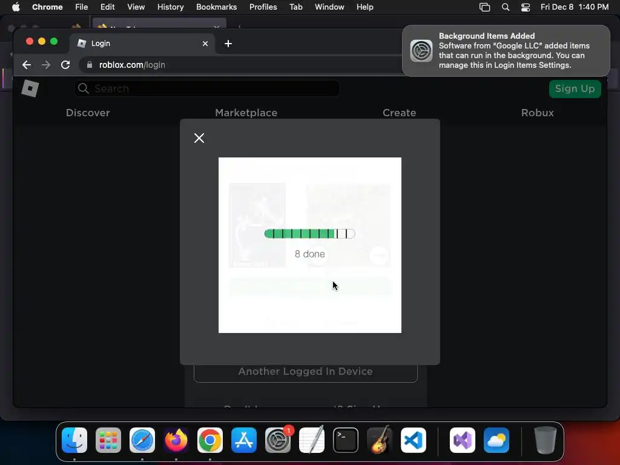Go back with the browser back arrow

click(27, 65)
